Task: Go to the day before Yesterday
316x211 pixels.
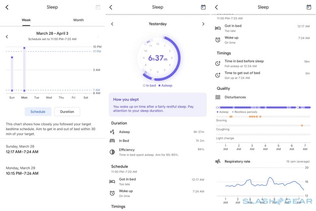Action: pos(112,24)
